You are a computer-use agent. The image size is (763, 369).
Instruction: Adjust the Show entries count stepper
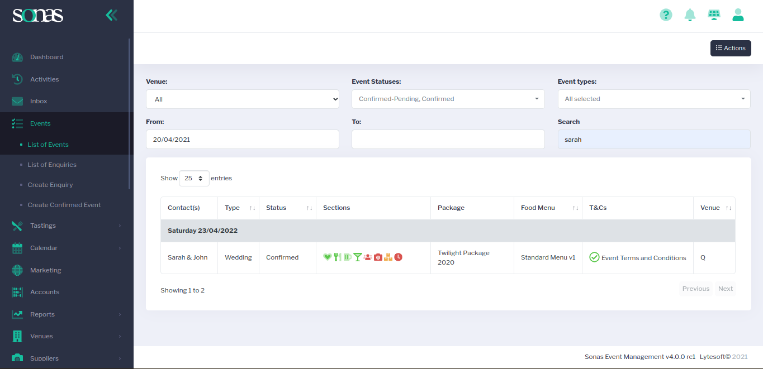201,178
